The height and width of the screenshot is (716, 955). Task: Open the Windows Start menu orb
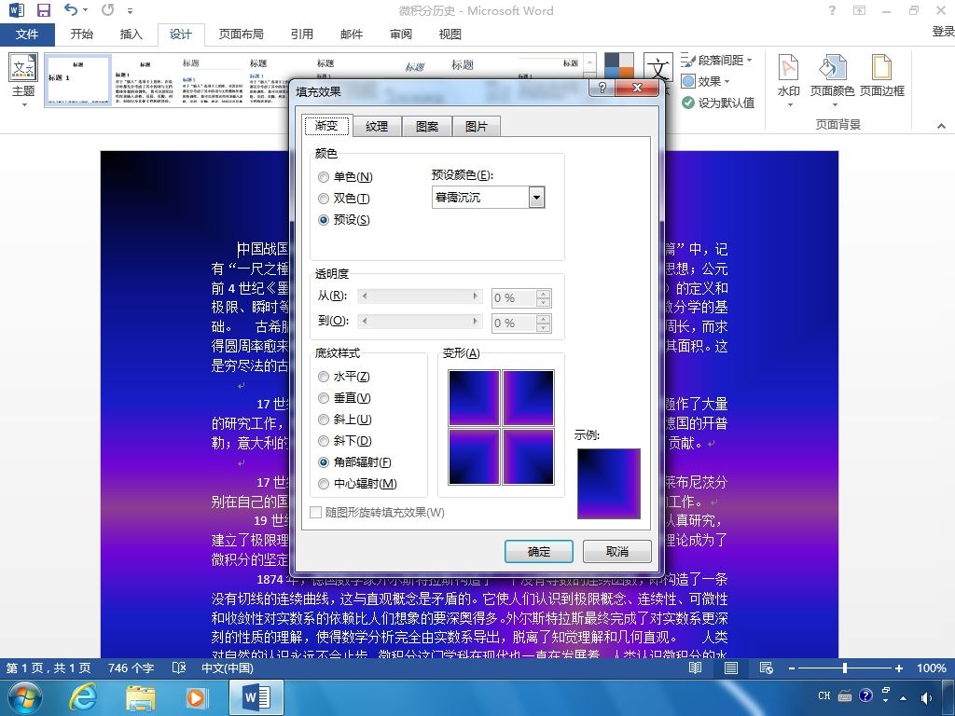24,696
